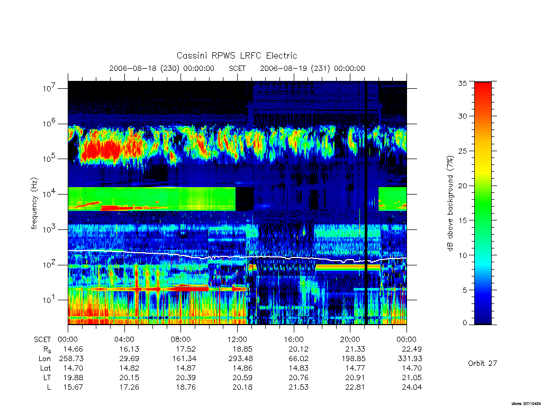
Task: Click the Lon value '161.34'
Action: click(184, 359)
